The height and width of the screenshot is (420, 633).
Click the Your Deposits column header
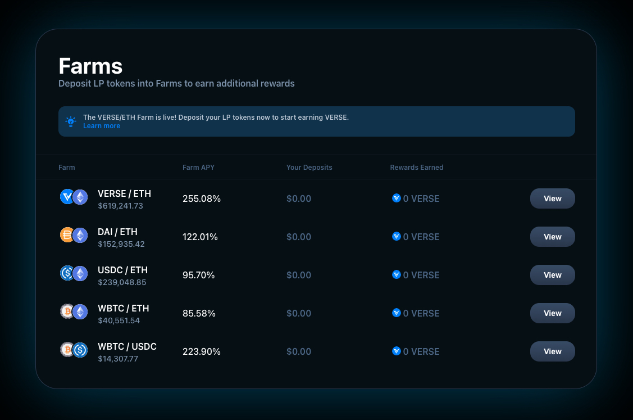[309, 167]
